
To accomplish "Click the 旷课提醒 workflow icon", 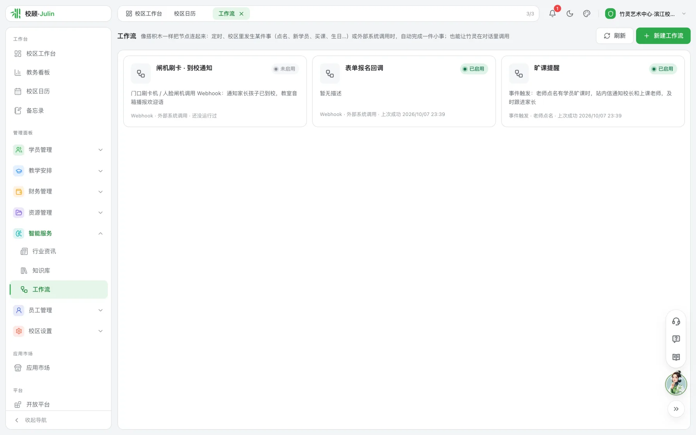I will tap(519, 73).
